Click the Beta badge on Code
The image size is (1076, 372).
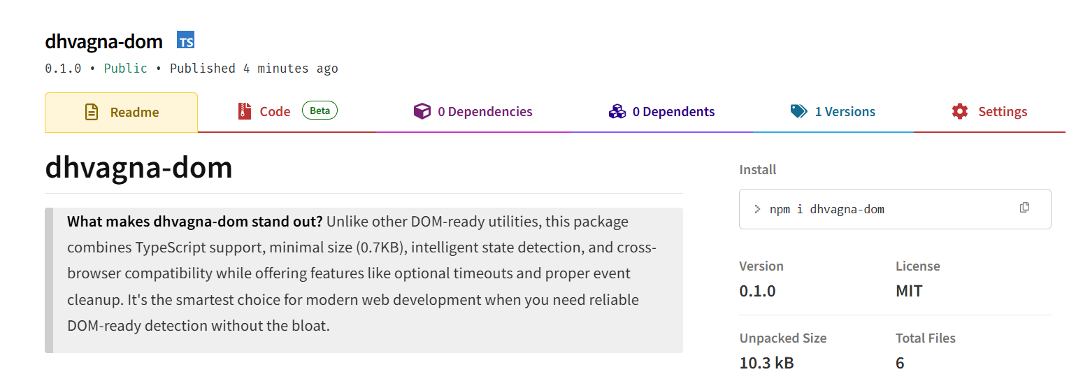tap(320, 110)
